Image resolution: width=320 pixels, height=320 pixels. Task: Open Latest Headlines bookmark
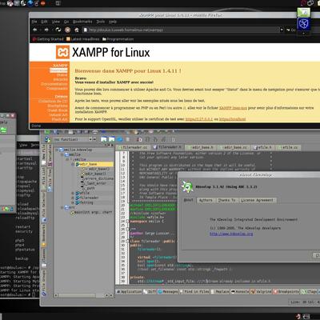[82, 39]
